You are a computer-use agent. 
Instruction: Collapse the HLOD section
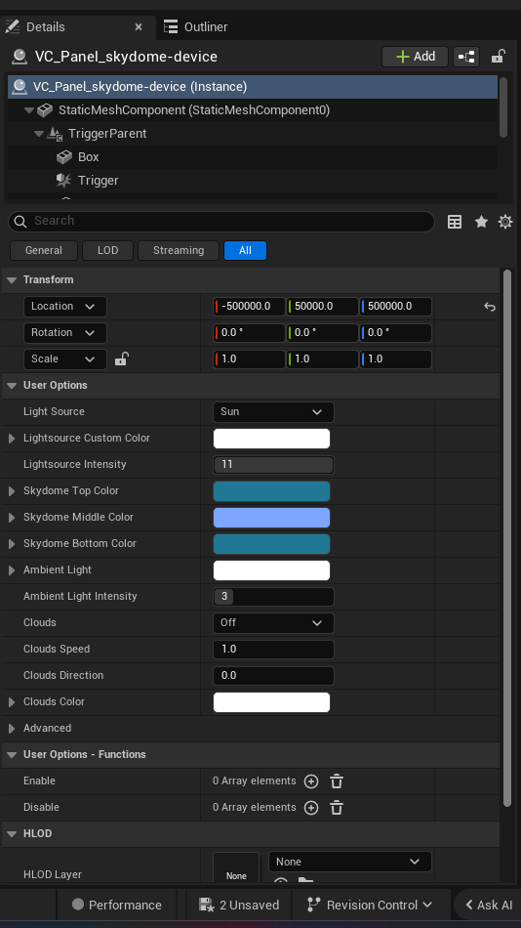[12, 834]
